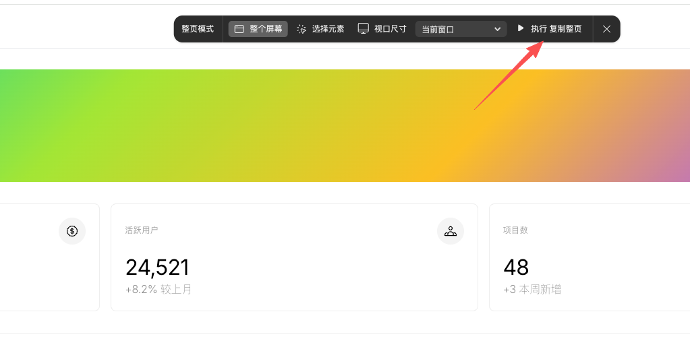This screenshot has height=349, width=690.
Task: Click the +8.2% 较上月 change text
Action: click(159, 289)
